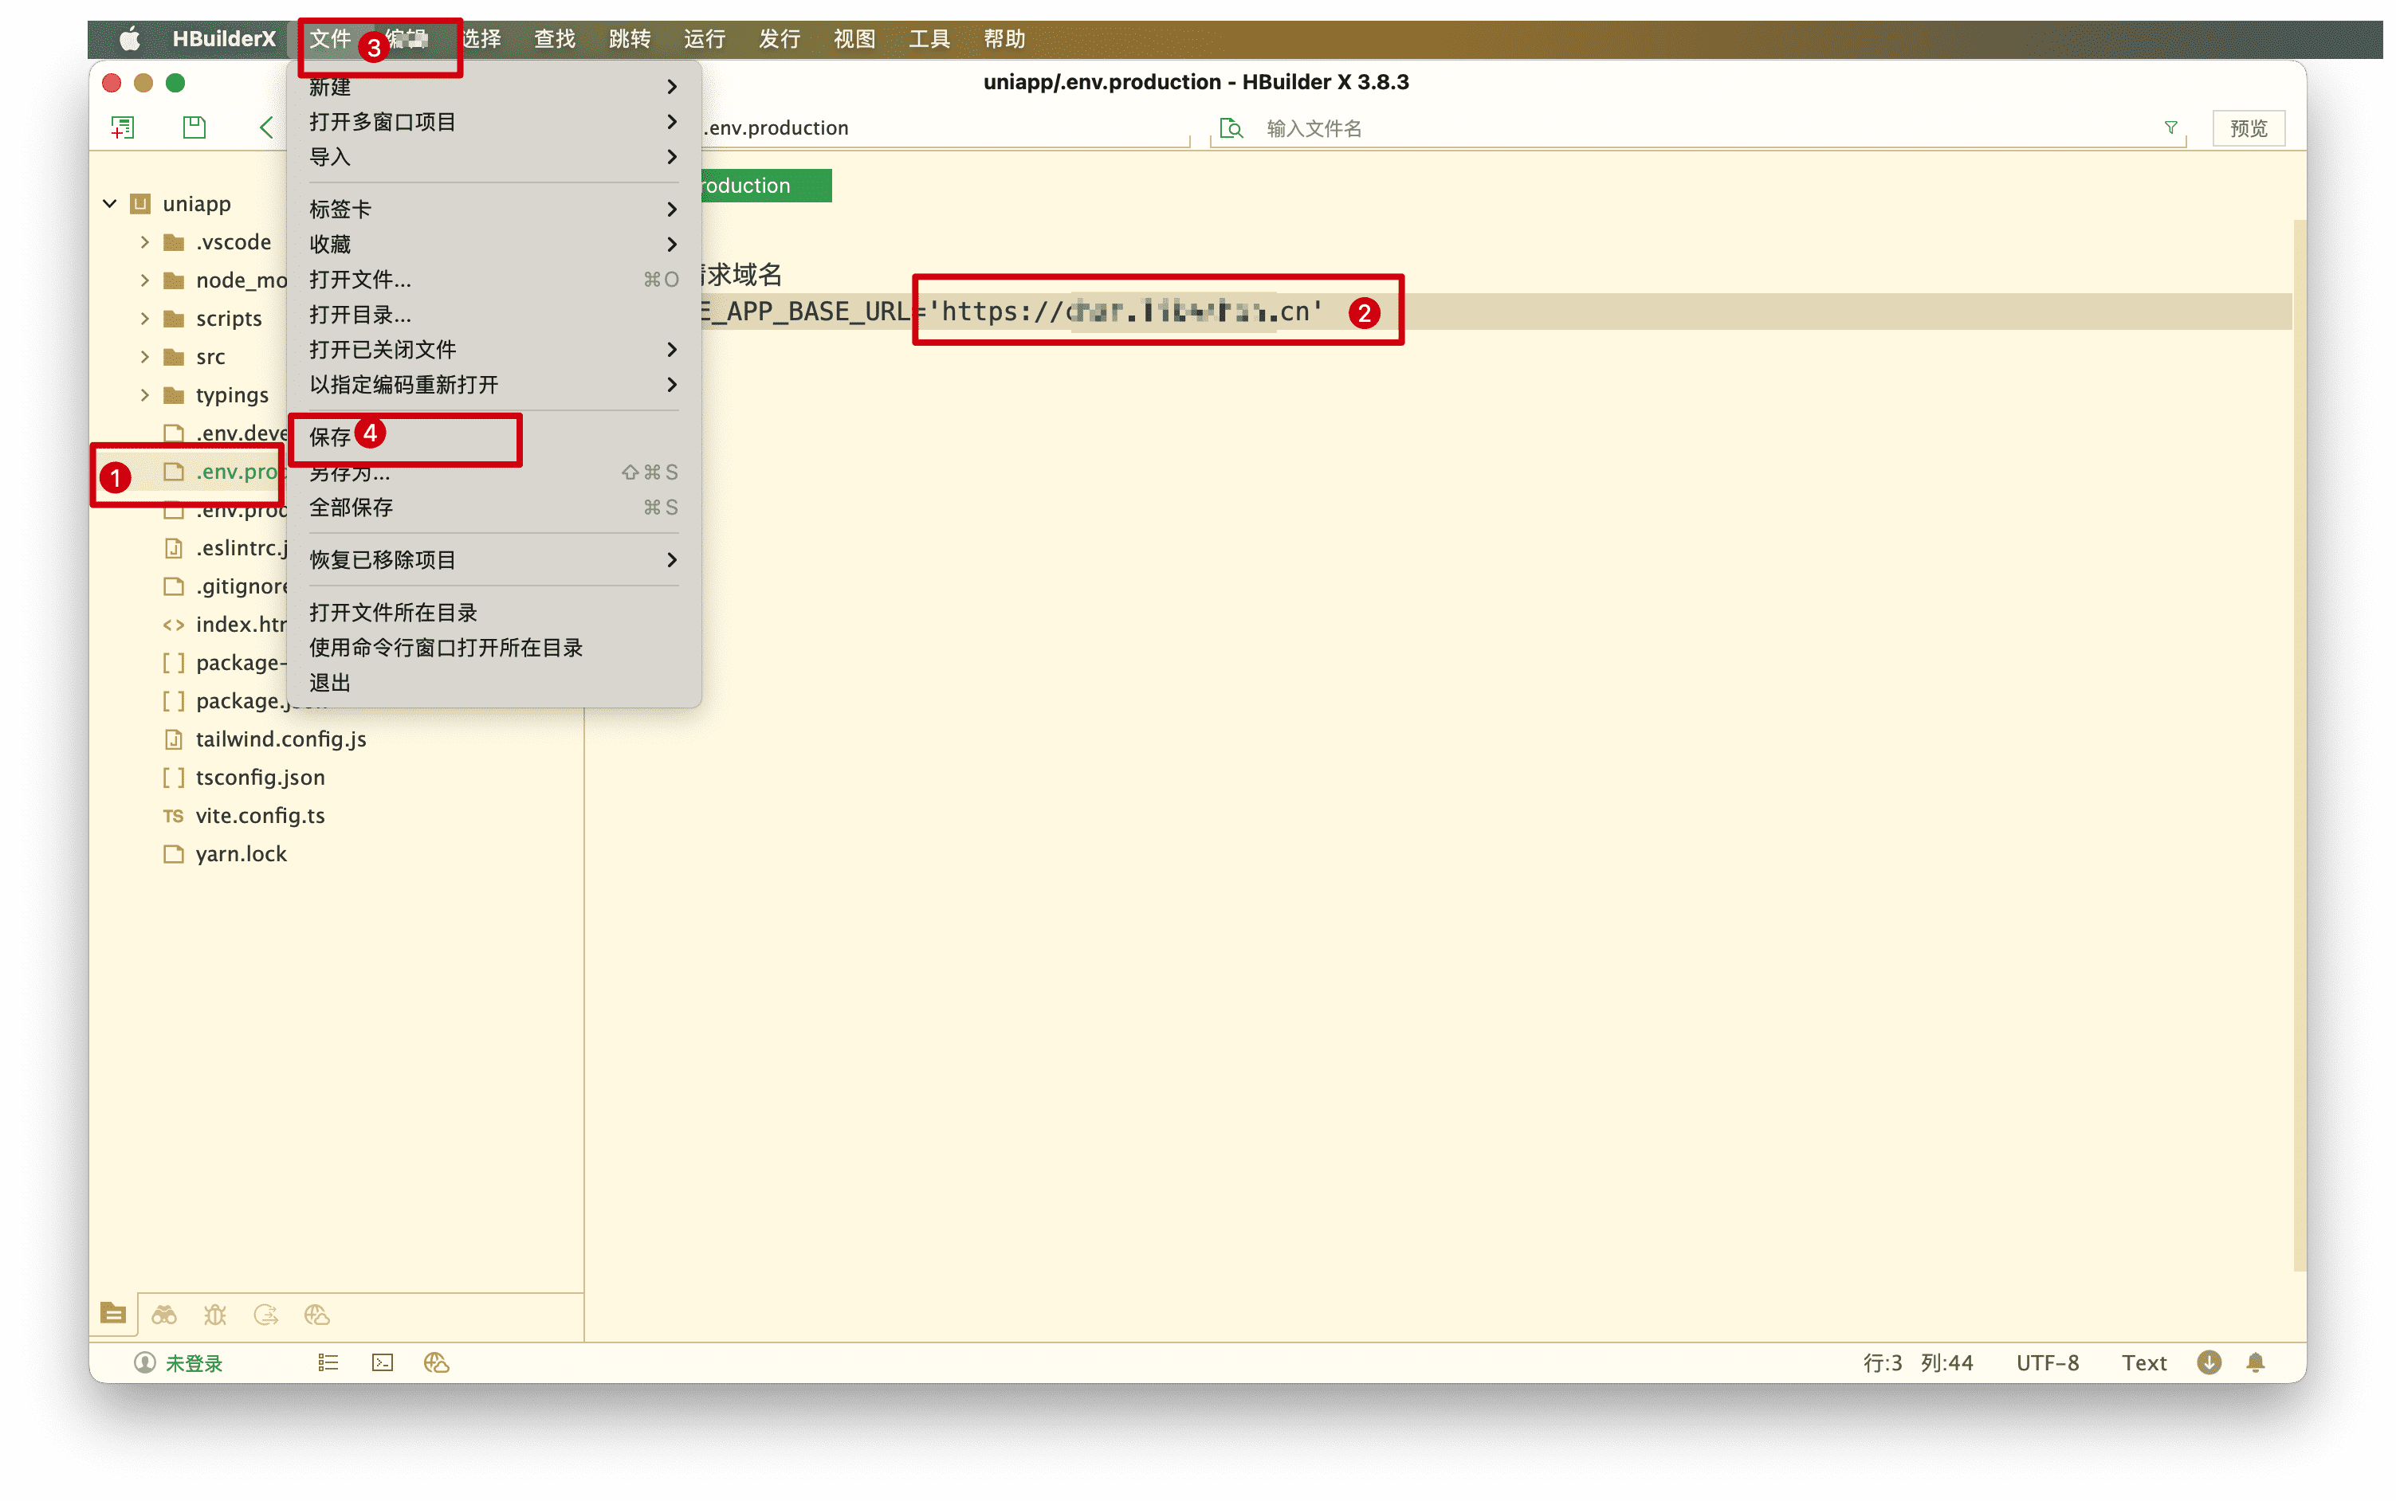The width and height of the screenshot is (2396, 1501).
Task: Open the terminal icon in status bar
Action: click(383, 1363)
